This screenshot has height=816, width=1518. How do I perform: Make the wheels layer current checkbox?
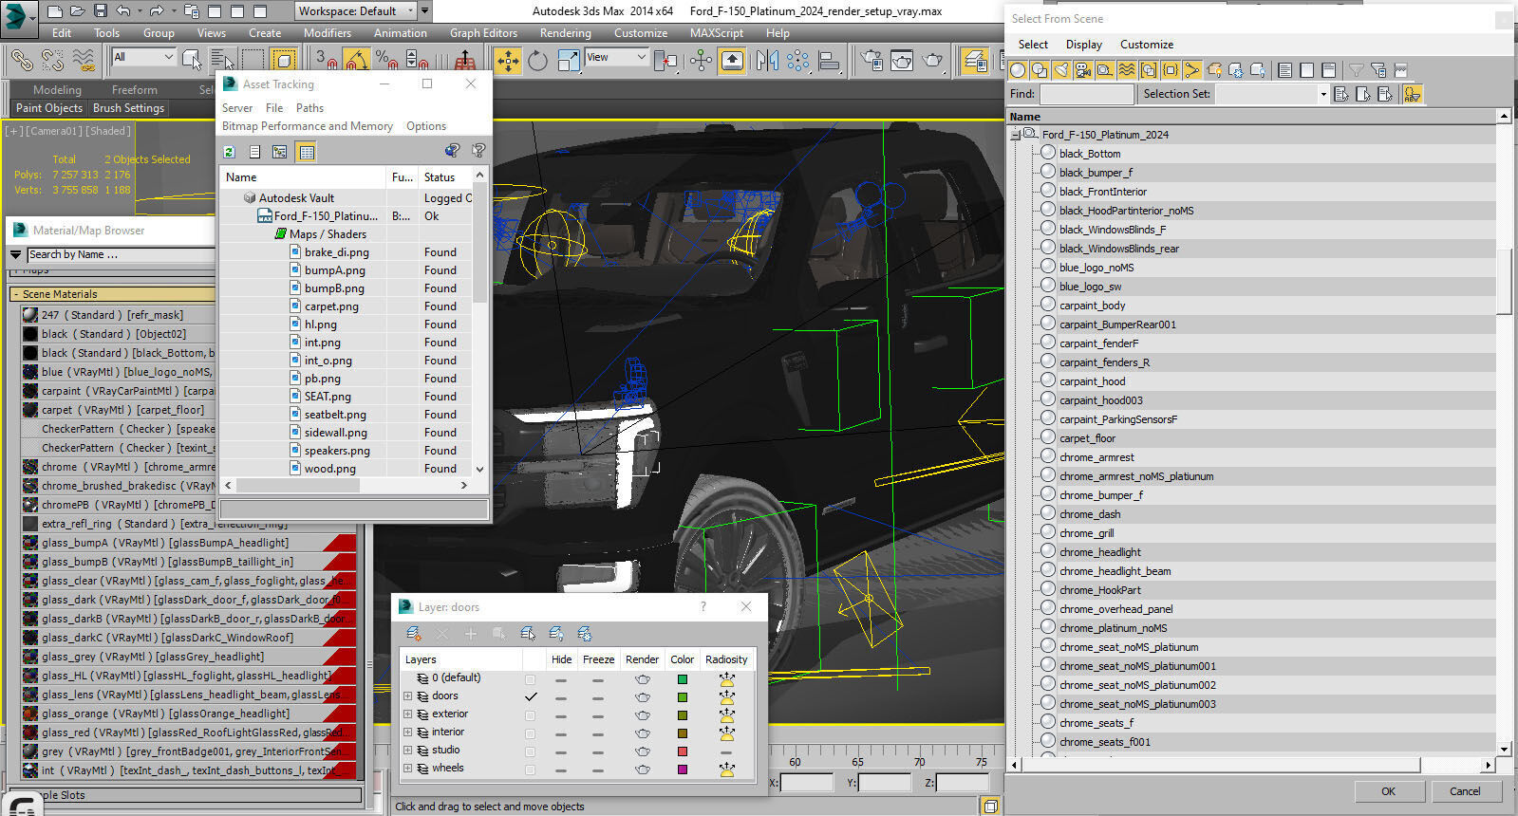point(530,770)
